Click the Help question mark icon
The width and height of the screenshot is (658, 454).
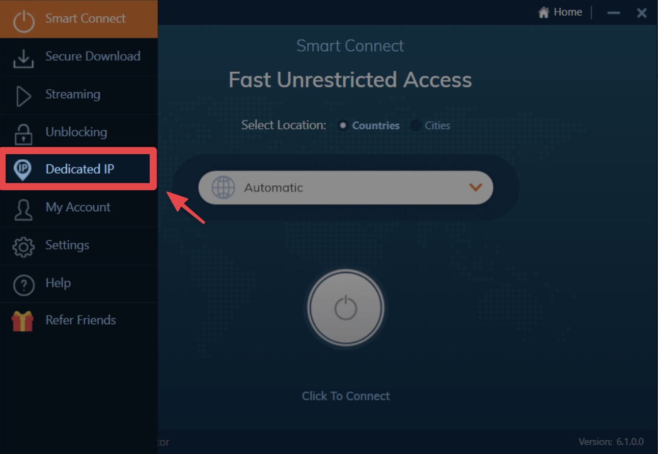pyautogui.click(x=23, y=285)
